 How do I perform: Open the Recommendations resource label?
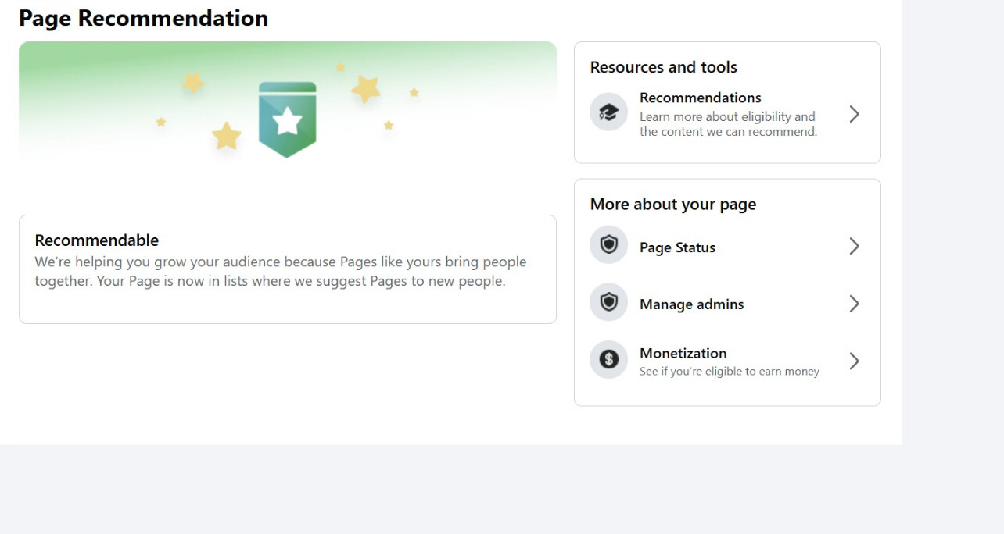coord(700,98)
